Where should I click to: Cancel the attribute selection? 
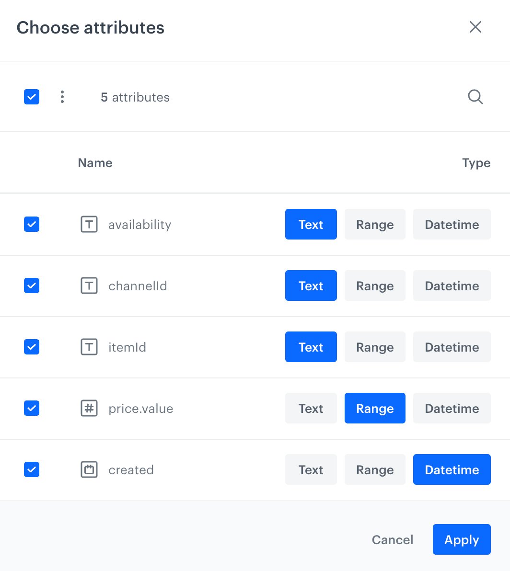point(392,539)
